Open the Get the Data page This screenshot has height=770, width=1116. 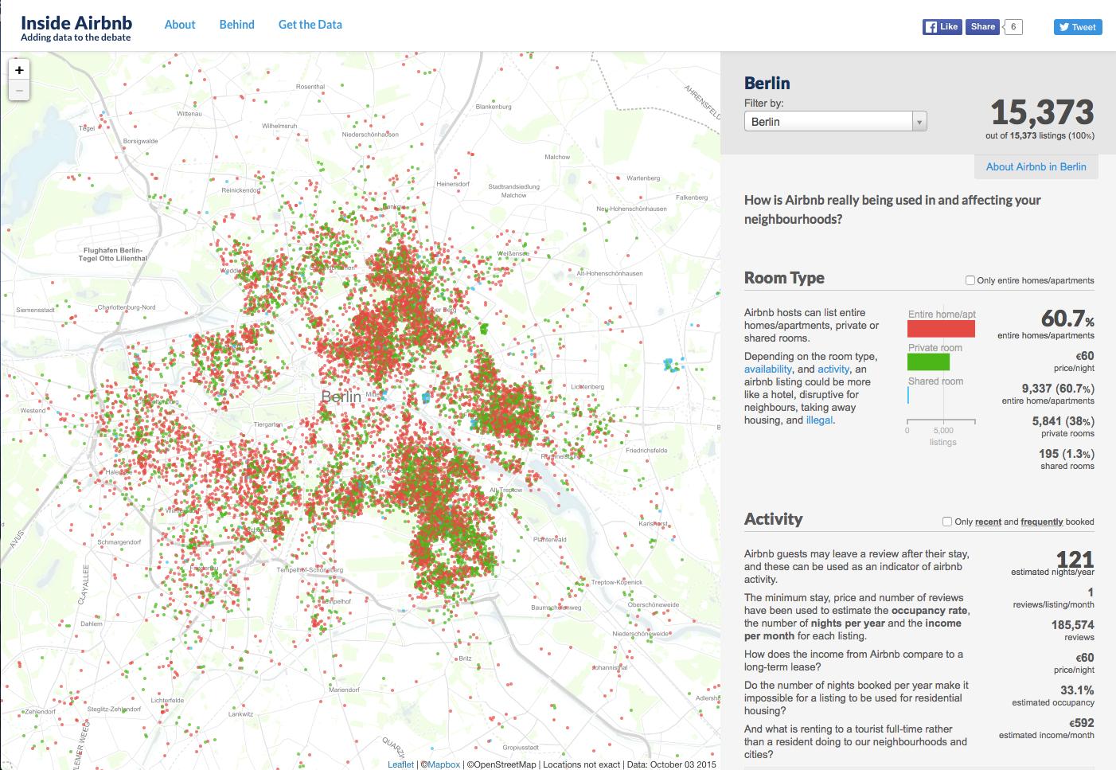tap(310, 25)
